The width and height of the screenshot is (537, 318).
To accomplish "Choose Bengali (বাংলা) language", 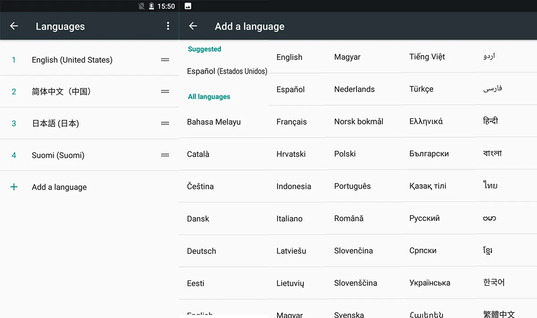I will click(x=493, y=153).
